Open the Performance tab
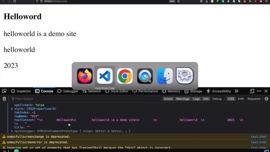The height and width of the screenshot is (152, 270). coord(145,91)
